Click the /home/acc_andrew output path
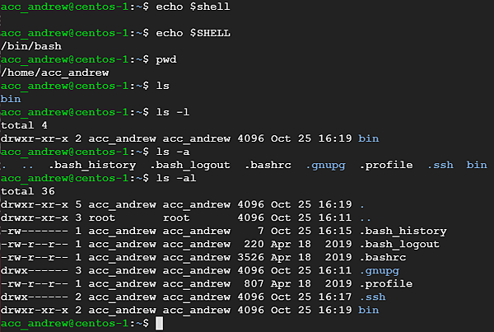This screenshot has height=332, width=494. [x=54, y=72]
